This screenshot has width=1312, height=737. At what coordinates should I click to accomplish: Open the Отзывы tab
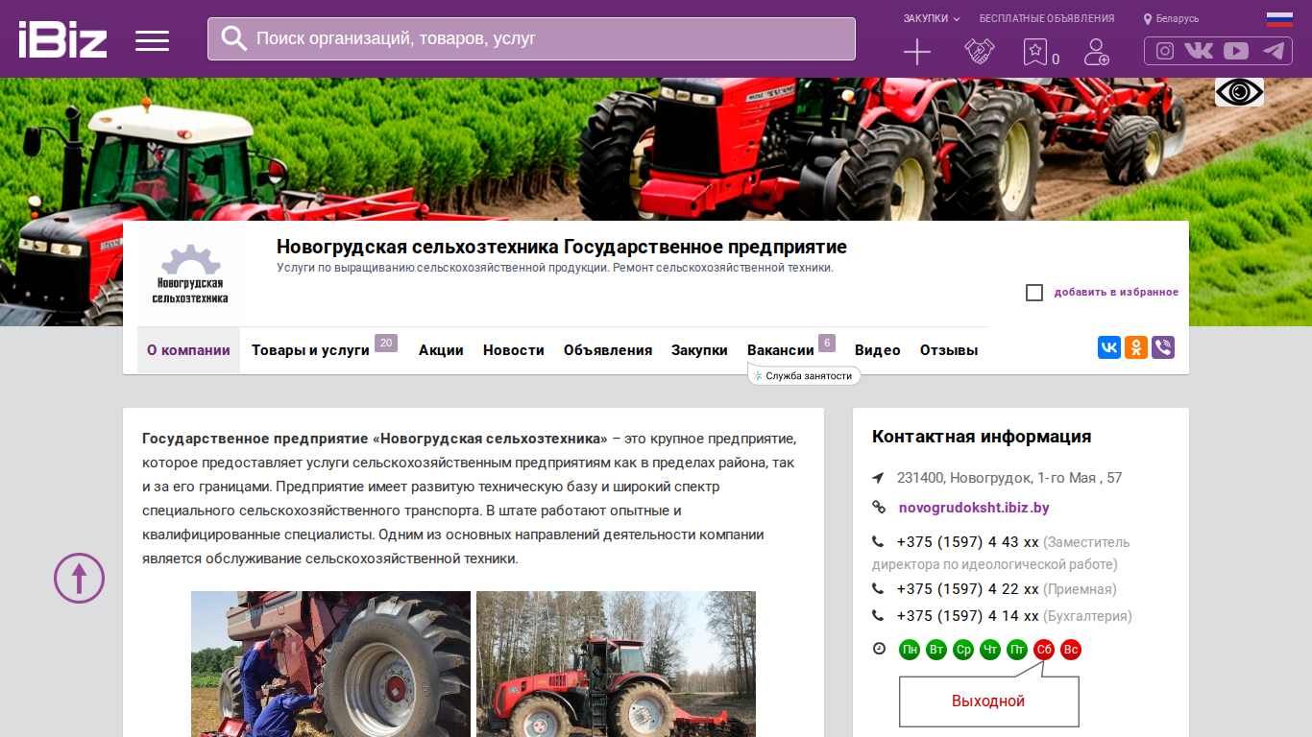click(949, 350)
